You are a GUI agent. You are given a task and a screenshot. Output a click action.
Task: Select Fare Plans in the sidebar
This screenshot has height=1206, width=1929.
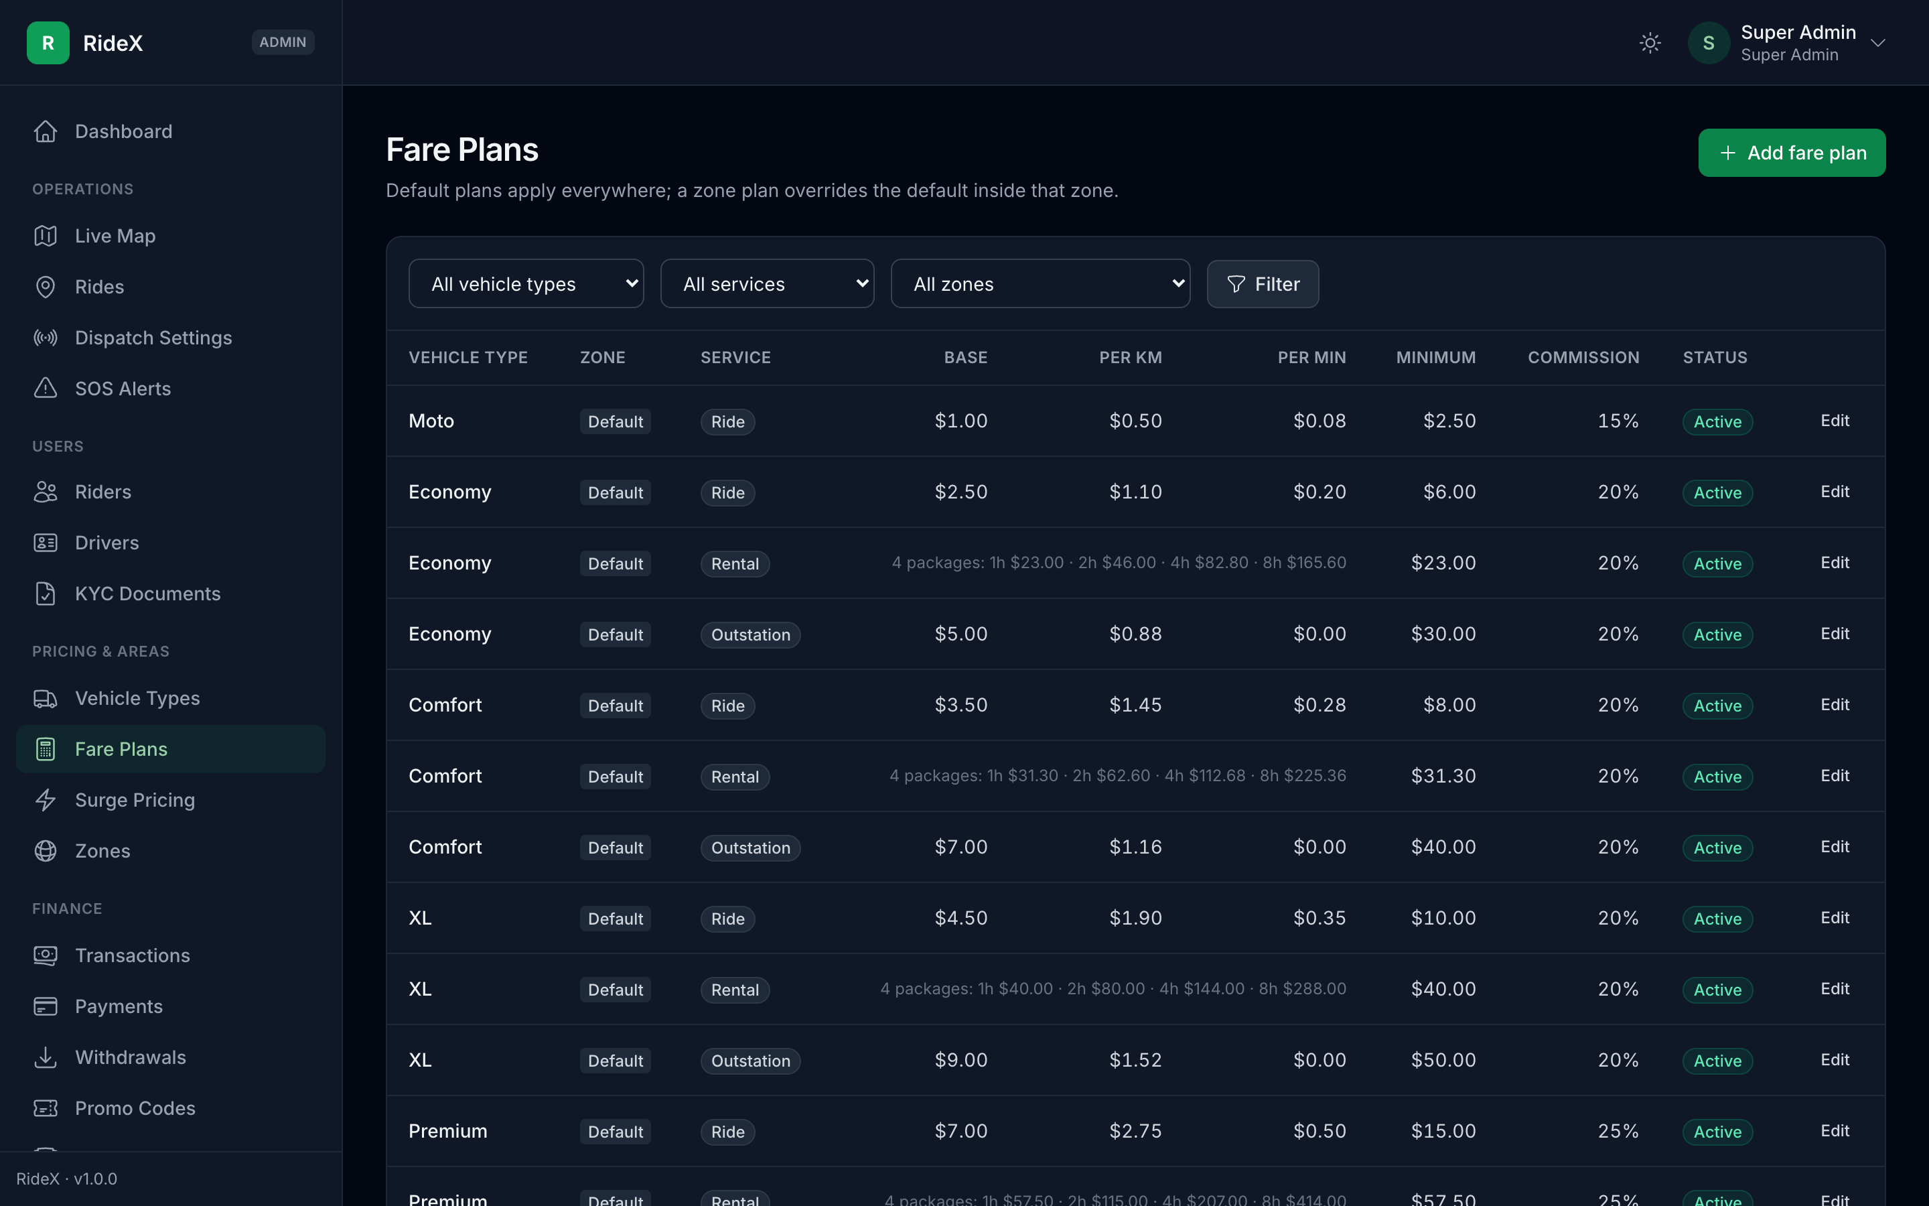pyautogui.click(x=171, y=749)
